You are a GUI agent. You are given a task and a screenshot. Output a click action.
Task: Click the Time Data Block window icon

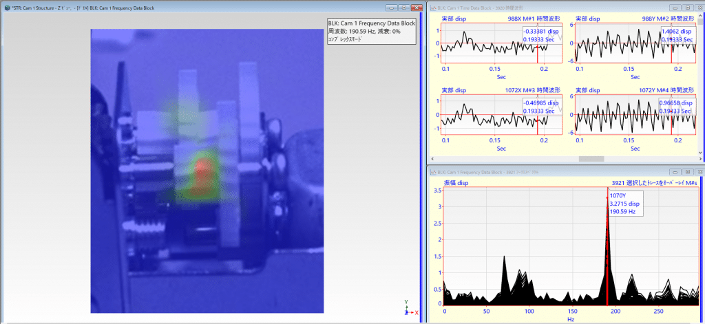pyautogui.click(x=434, y=7)
